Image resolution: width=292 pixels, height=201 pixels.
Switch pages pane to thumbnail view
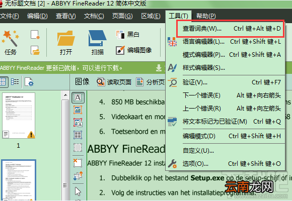[4, 82]
